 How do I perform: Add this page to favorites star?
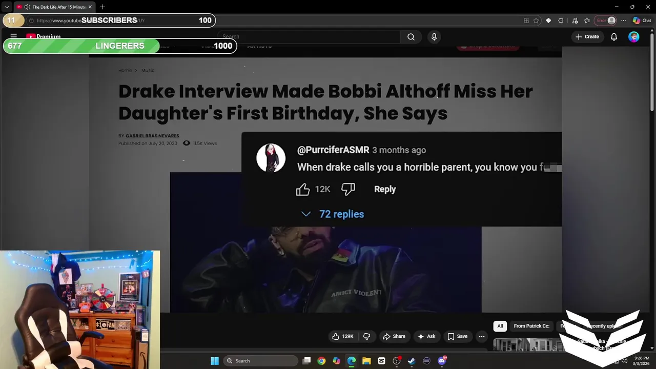[536, 20]
